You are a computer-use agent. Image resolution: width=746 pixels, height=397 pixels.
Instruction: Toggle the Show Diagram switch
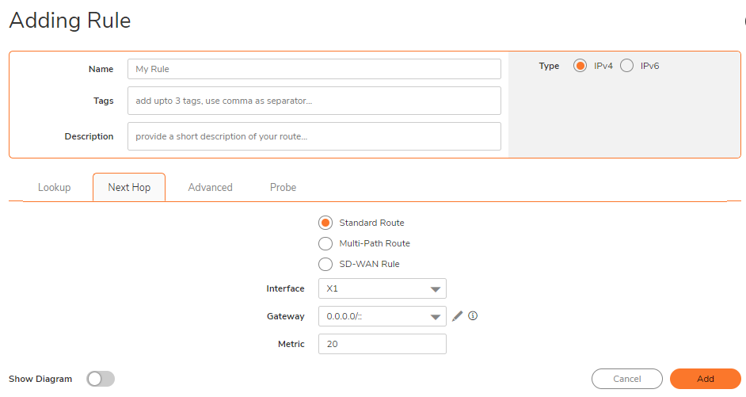[x=101, y=379]
